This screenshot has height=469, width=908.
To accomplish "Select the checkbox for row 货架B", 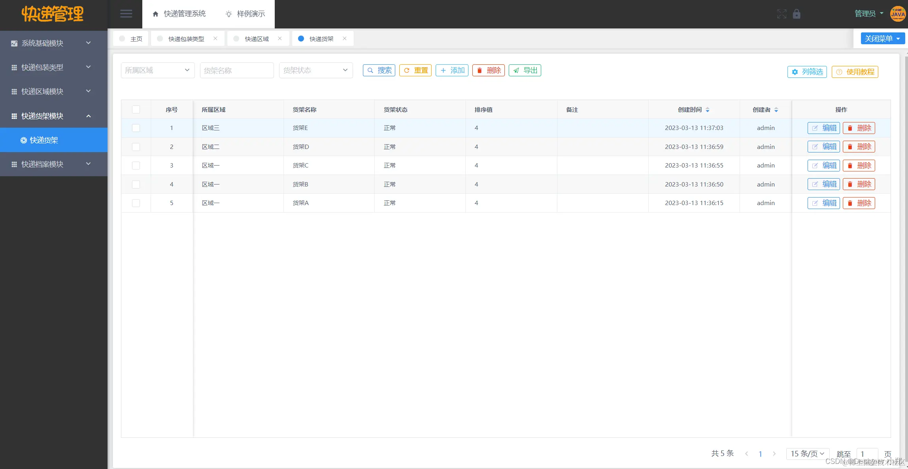I will tap(136, 185).
